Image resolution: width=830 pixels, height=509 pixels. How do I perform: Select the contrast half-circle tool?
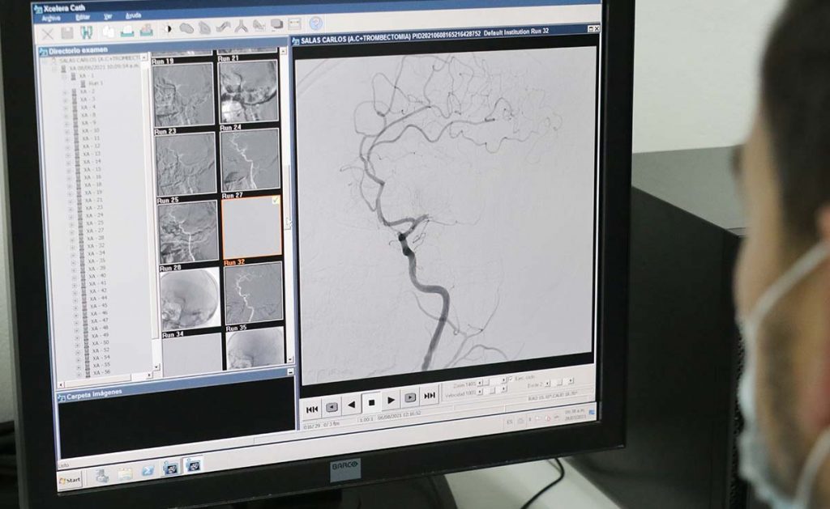pyautogui.click(x=167, y=29)
